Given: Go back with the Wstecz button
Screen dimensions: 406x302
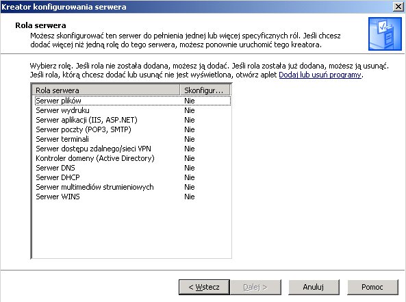Looking at the screenshot, I should 204,287.
